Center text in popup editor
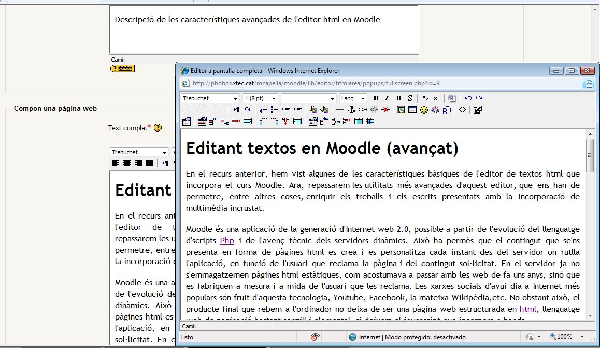The width and height of the screenshot is (600, 348). point(198,110)
